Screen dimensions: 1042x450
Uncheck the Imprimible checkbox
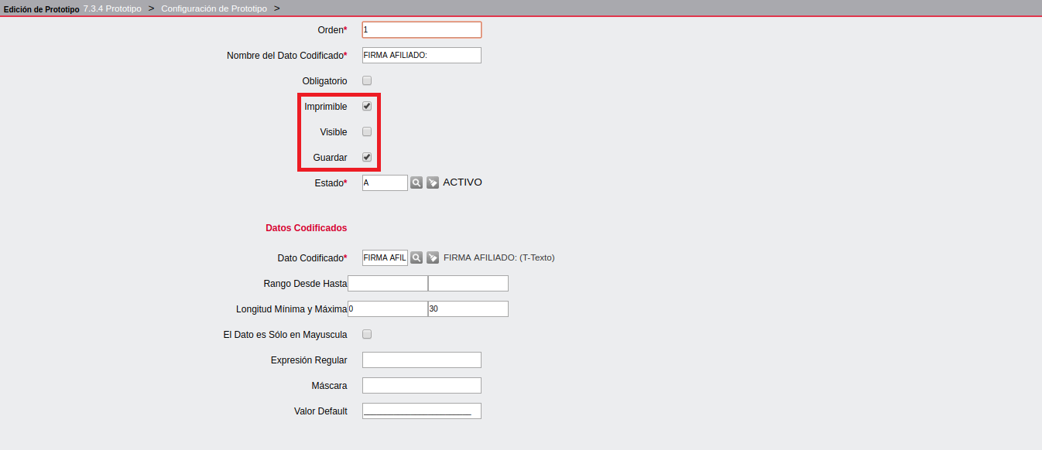tap(367, 106)
